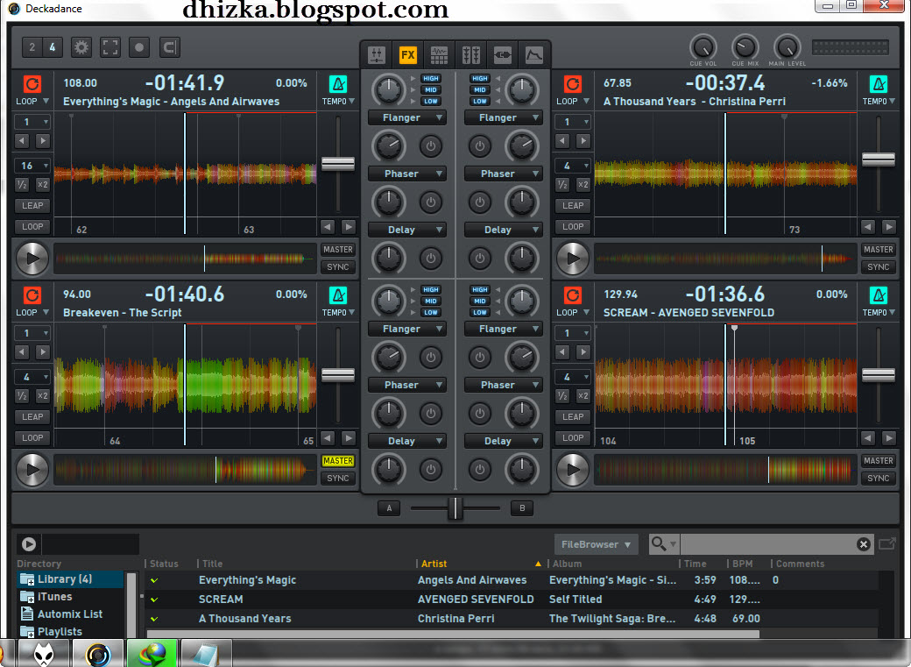Click tempo fader handle on SCREAM deck

pyautogui.click(x=878, y=375)
